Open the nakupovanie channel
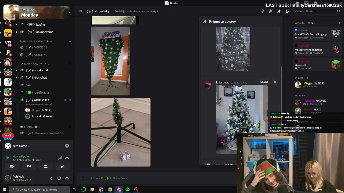 pyautogui.click(x=44, y=32)
